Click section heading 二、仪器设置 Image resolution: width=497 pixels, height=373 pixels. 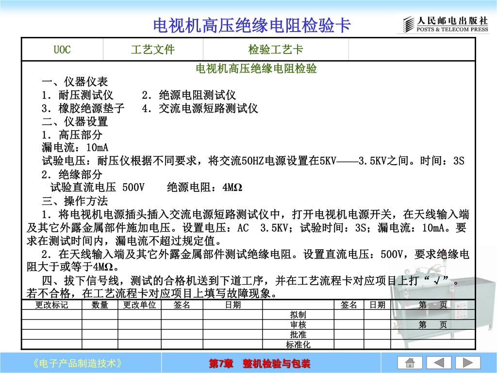(75, 121)
